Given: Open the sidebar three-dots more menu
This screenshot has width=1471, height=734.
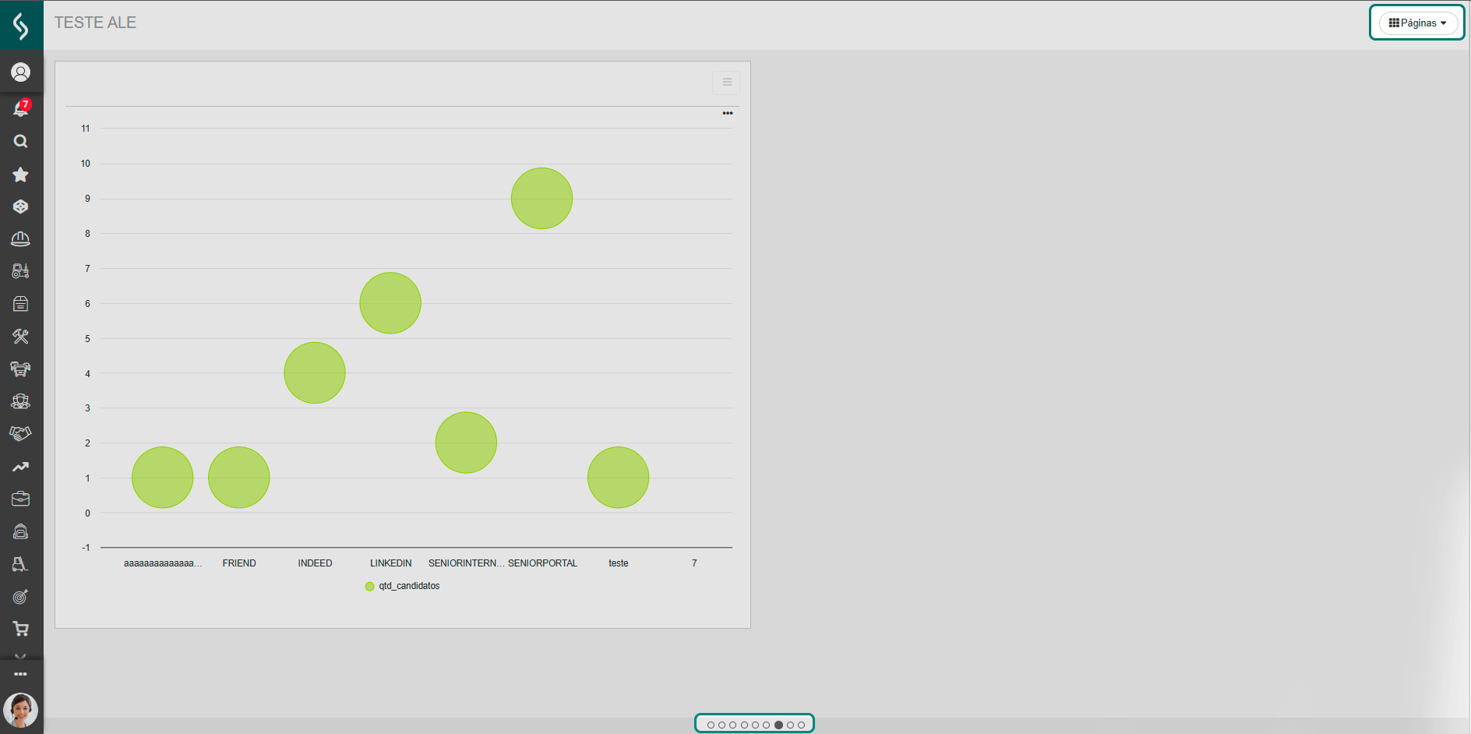Looking at the screenshot, I should (21, 674).
